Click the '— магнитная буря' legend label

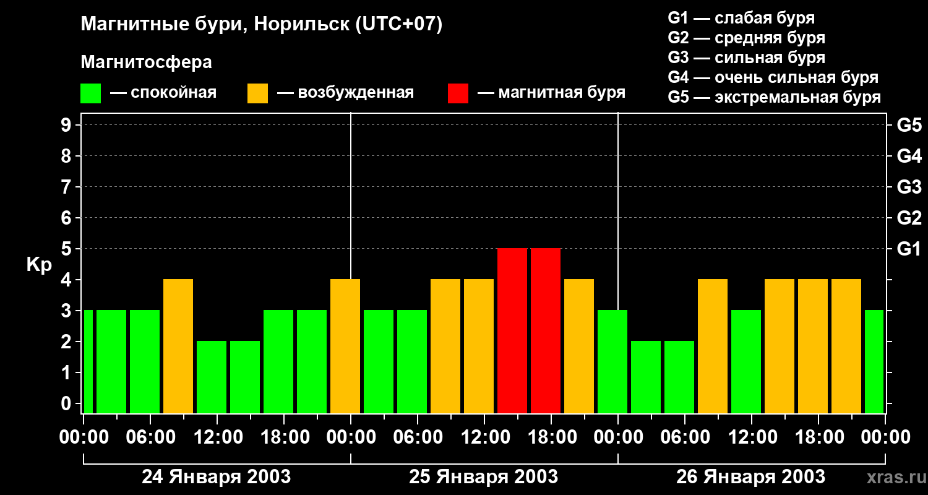click(x=551, y=93)
